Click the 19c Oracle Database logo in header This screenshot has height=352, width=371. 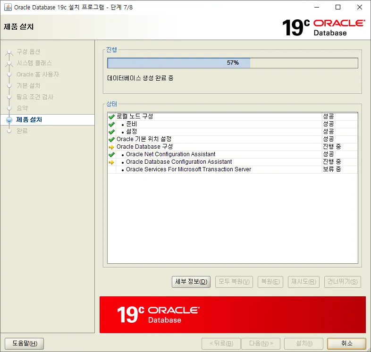tap(323, 27)
